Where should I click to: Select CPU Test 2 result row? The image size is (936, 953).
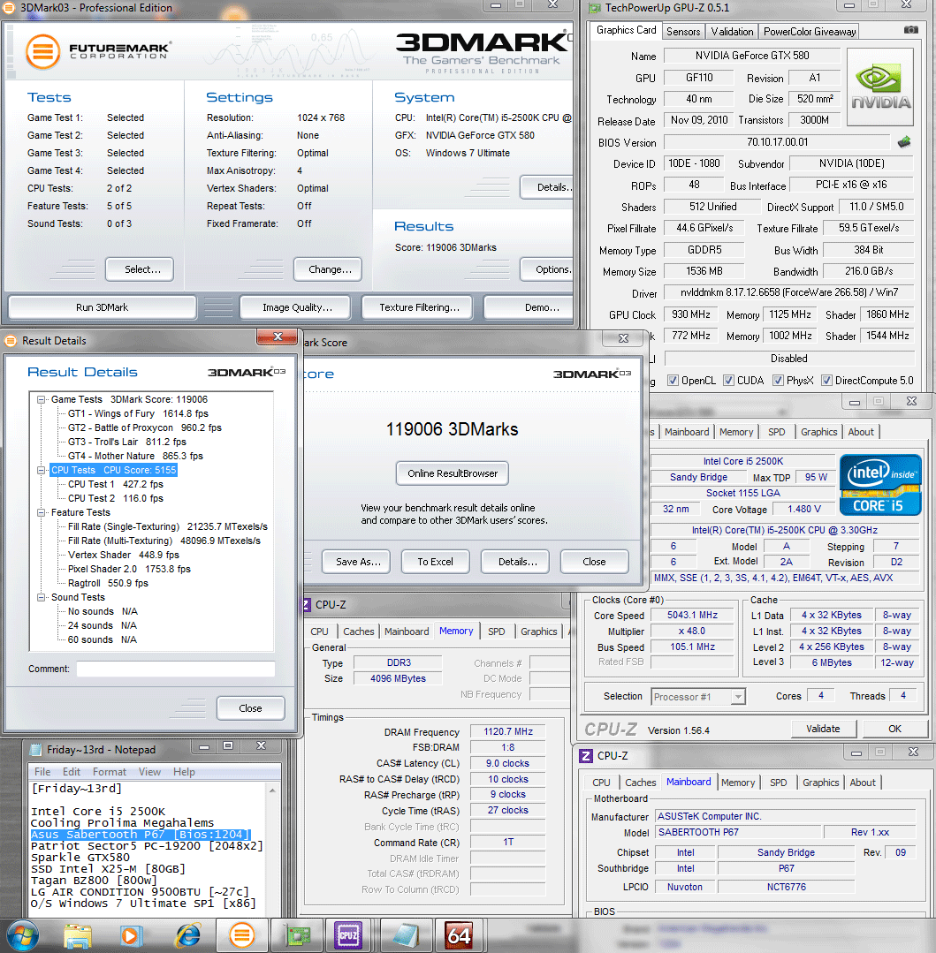(x=116, y=498)
